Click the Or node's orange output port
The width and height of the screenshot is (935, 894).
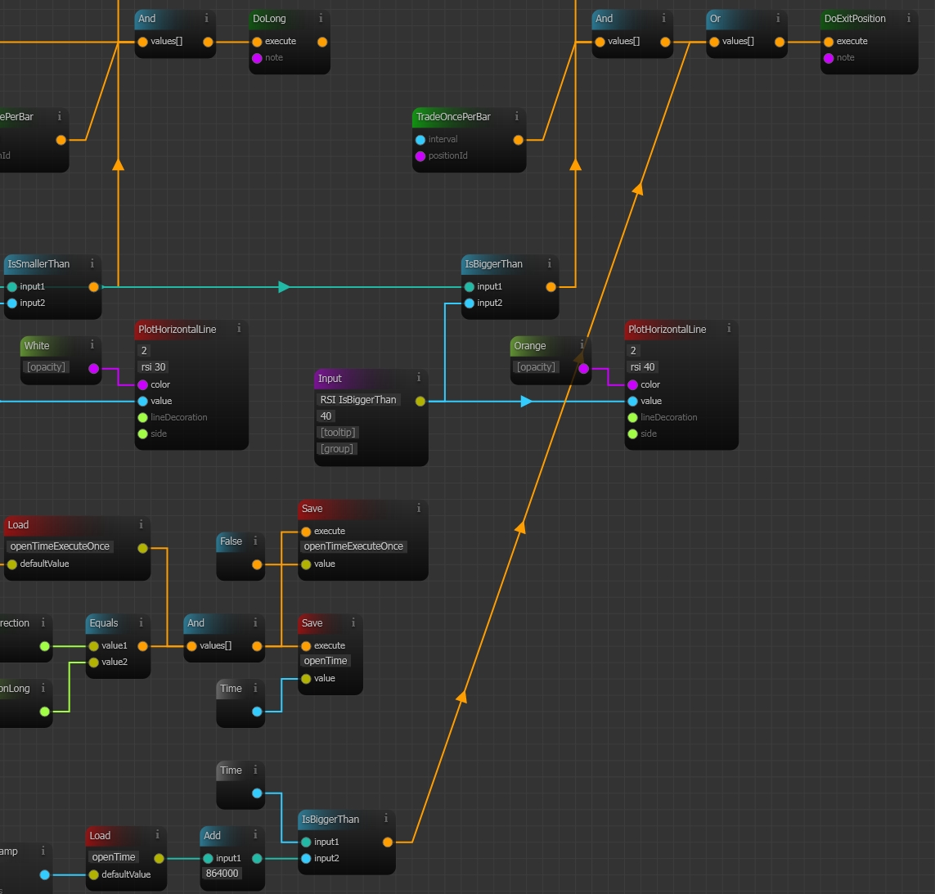click(780, 42)
